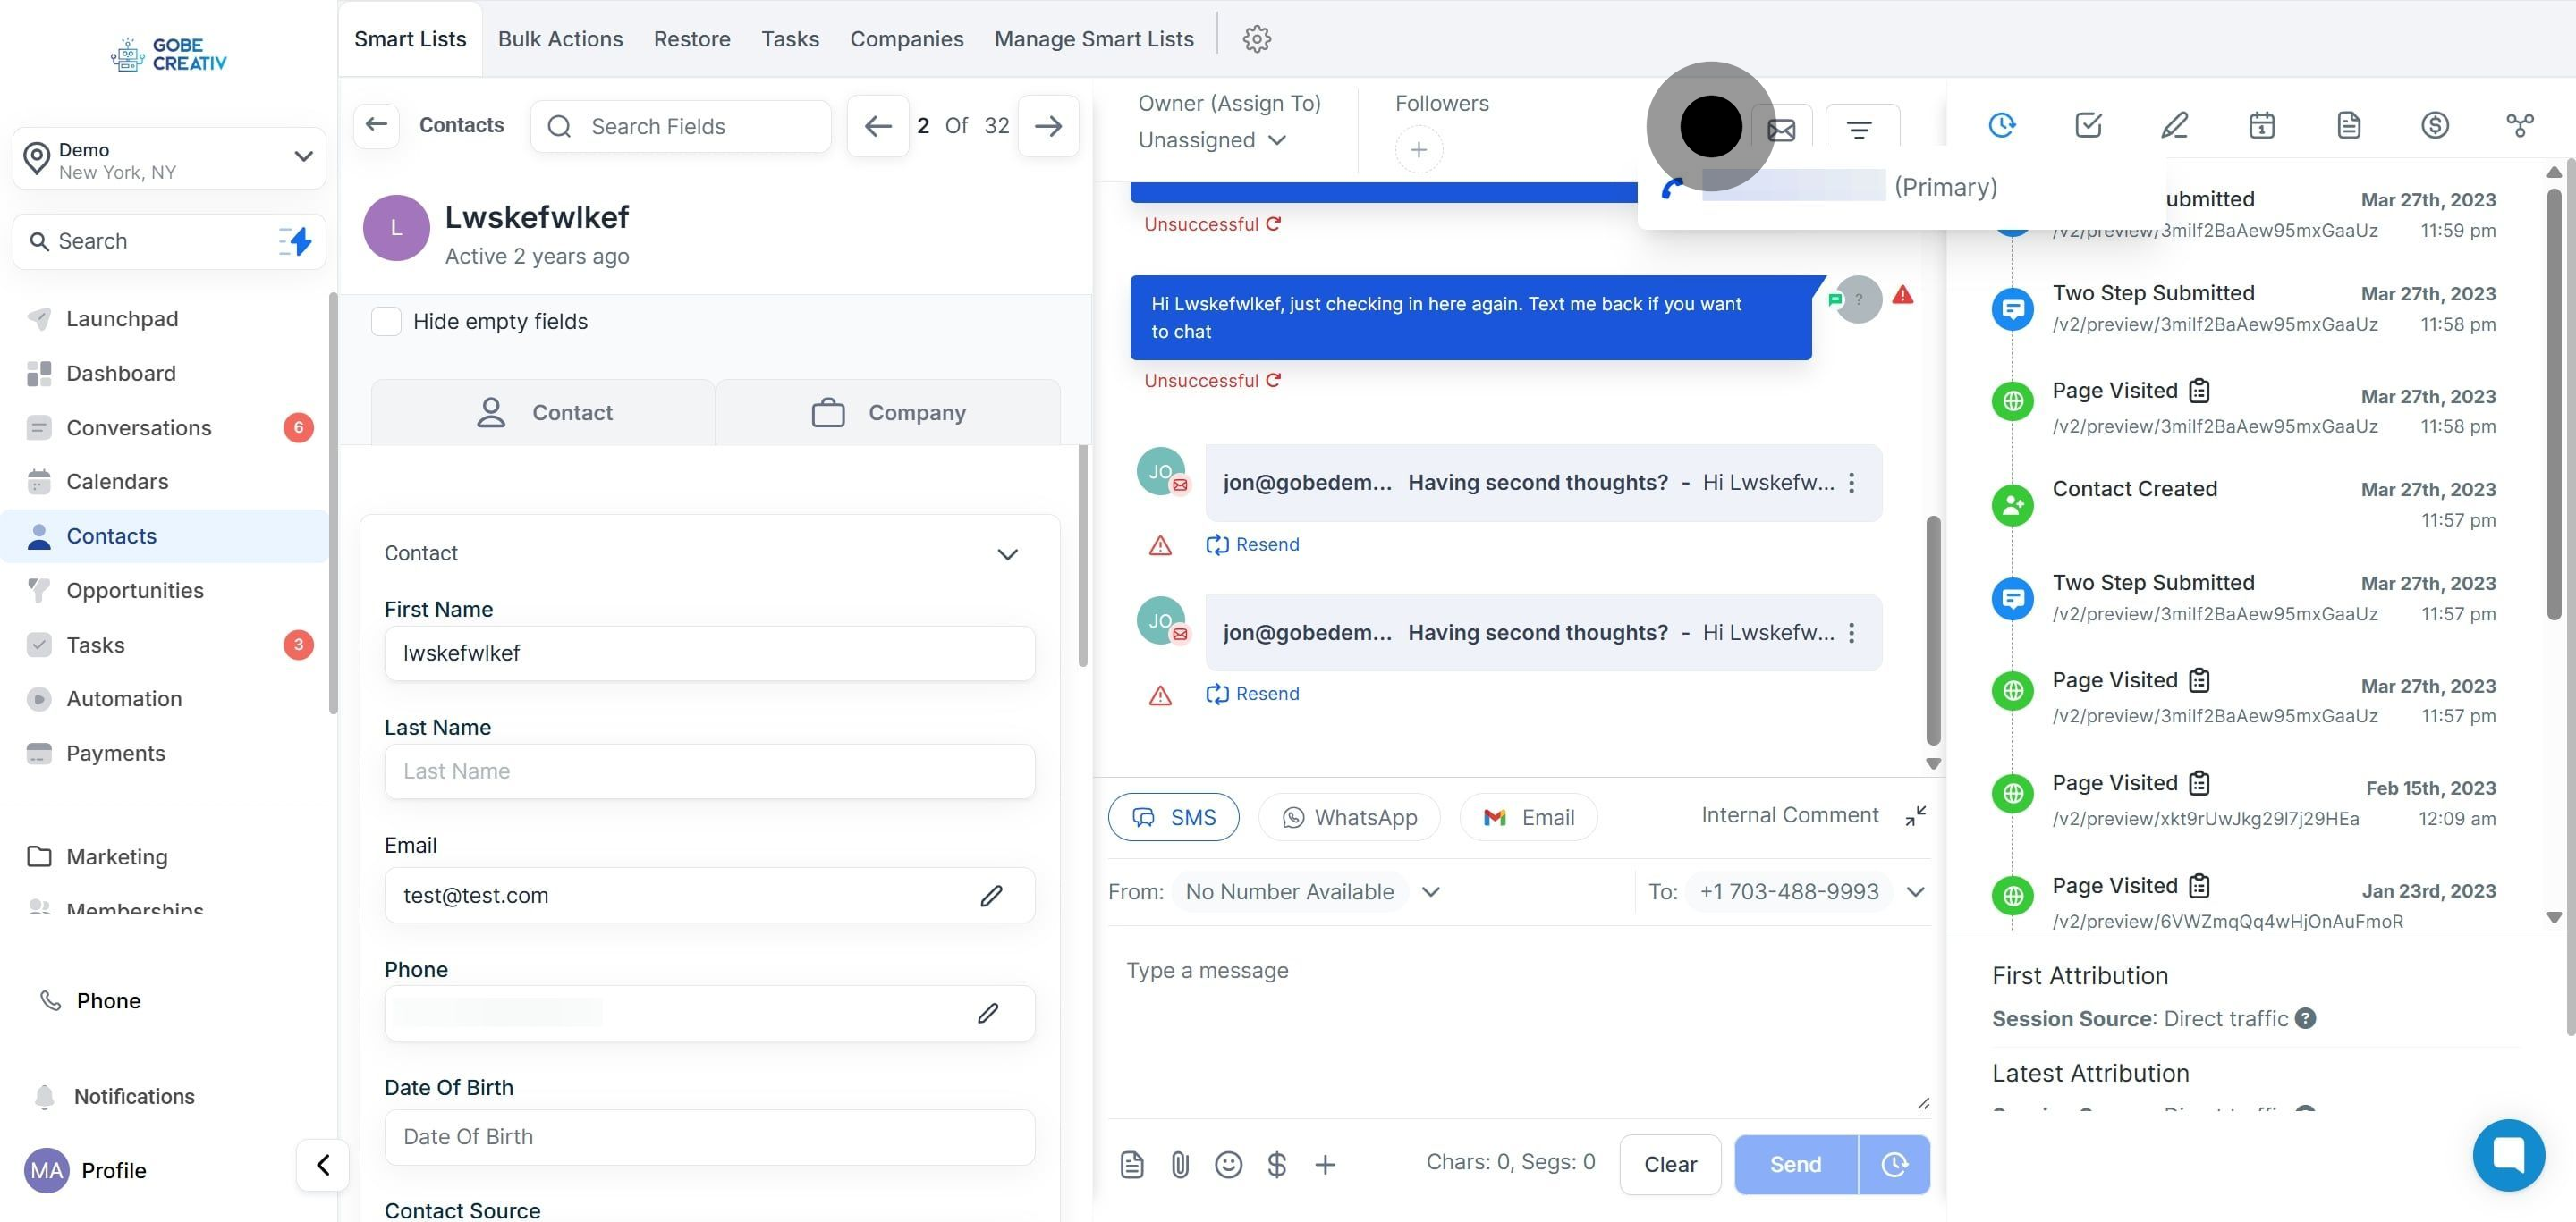Open the Tasks checkmark panel icon
Viewport: 2576px width, 1222px height.
coord(2088,125)
